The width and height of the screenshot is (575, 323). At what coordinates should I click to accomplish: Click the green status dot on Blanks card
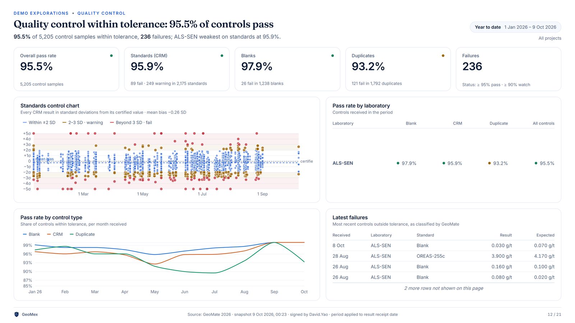pyautogui.click(x=332, y=56)
